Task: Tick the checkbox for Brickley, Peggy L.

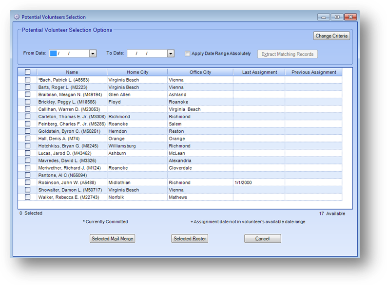Action: (27, 102)
